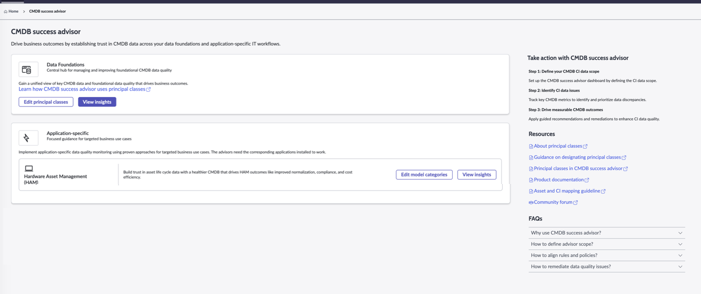Click Step 2: Identify CI data issues
The image size is (701, 294).
(554, 90)
